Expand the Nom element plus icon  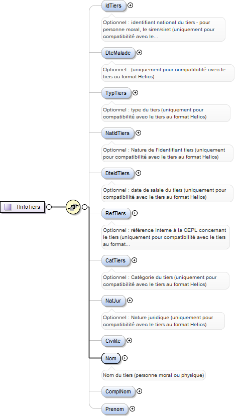point(125,358)
